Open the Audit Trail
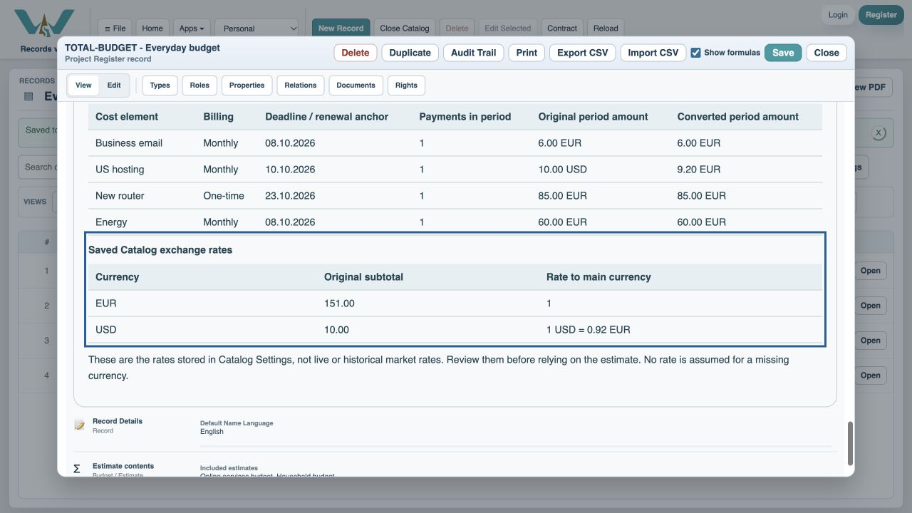912x513 pixels. point(474,53)
